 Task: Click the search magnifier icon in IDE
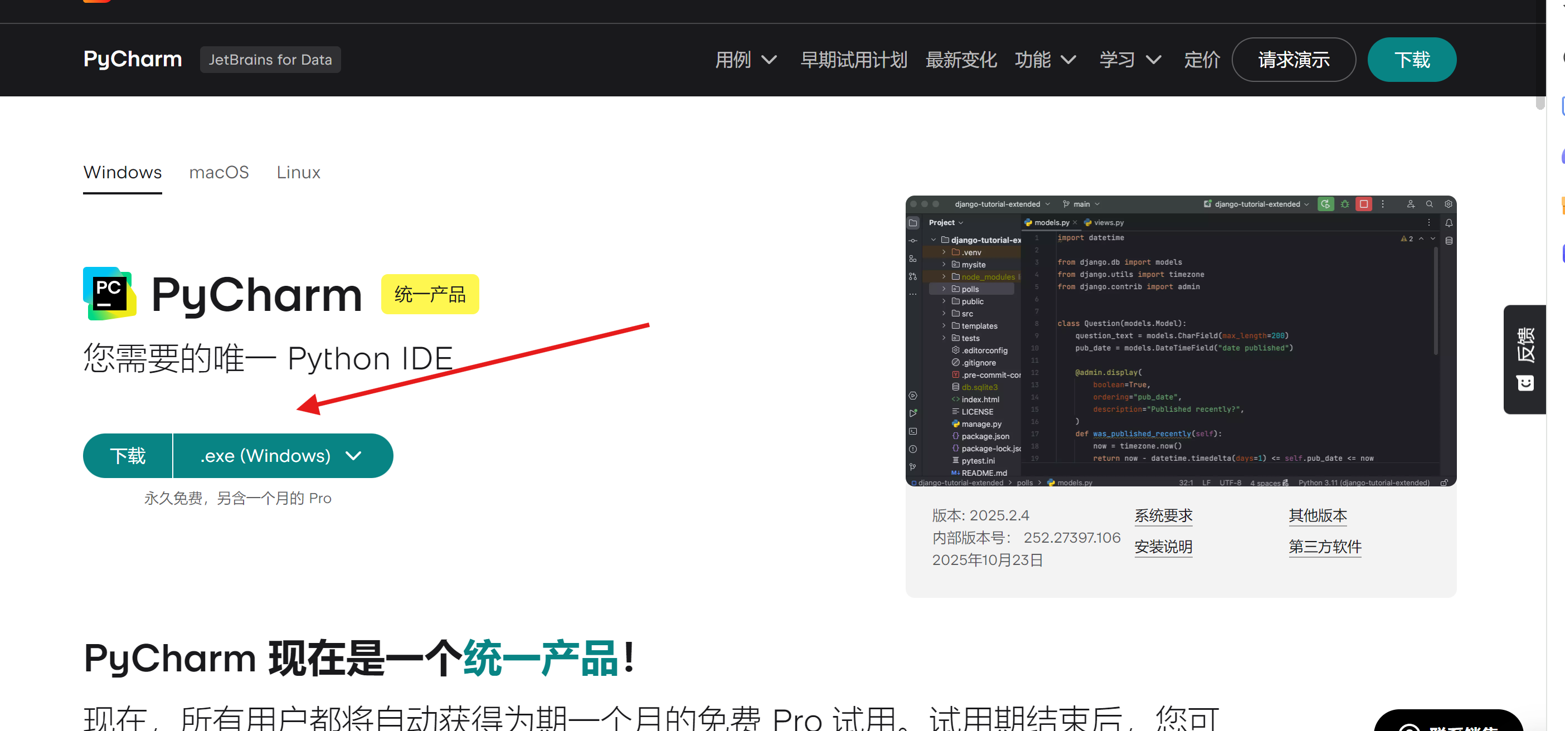(1429, 204)
